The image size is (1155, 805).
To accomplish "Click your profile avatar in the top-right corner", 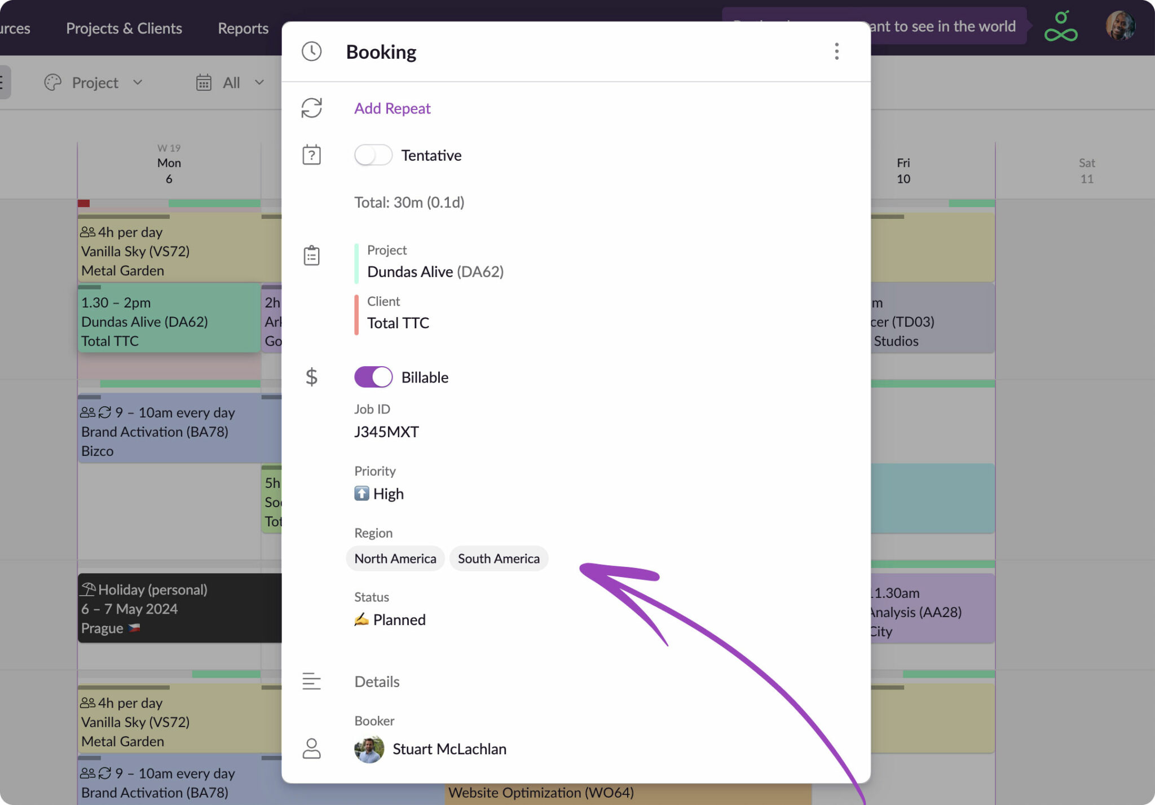I will [x=1121, y=26].
